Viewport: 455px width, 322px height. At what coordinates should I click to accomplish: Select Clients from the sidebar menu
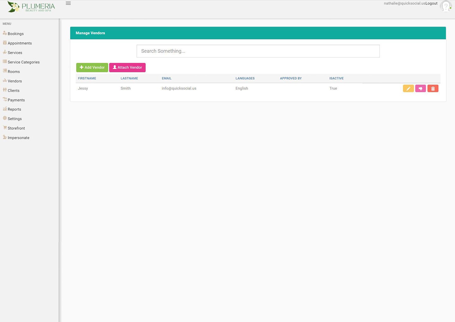coord(13,91)
